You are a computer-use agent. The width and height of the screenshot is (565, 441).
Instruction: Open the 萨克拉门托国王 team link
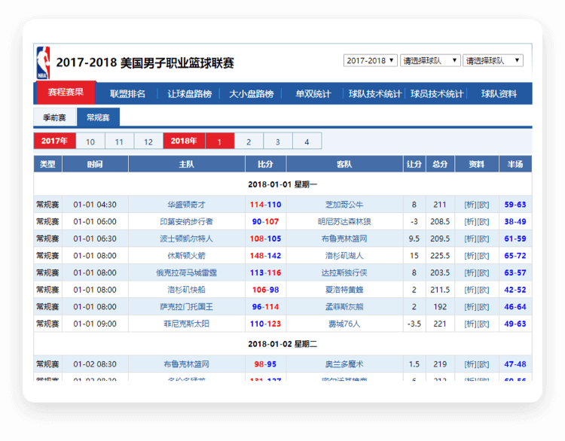click(186, 307)
